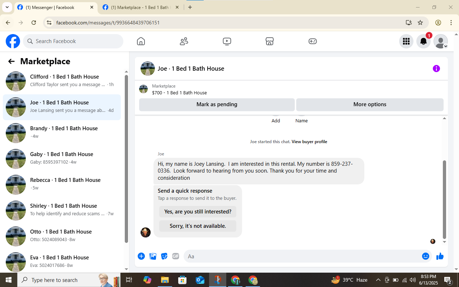The image size is (459, 287).
Task: Go back using Marketplace back arrow
Action: pyautogui.click(x=11, y=61)
